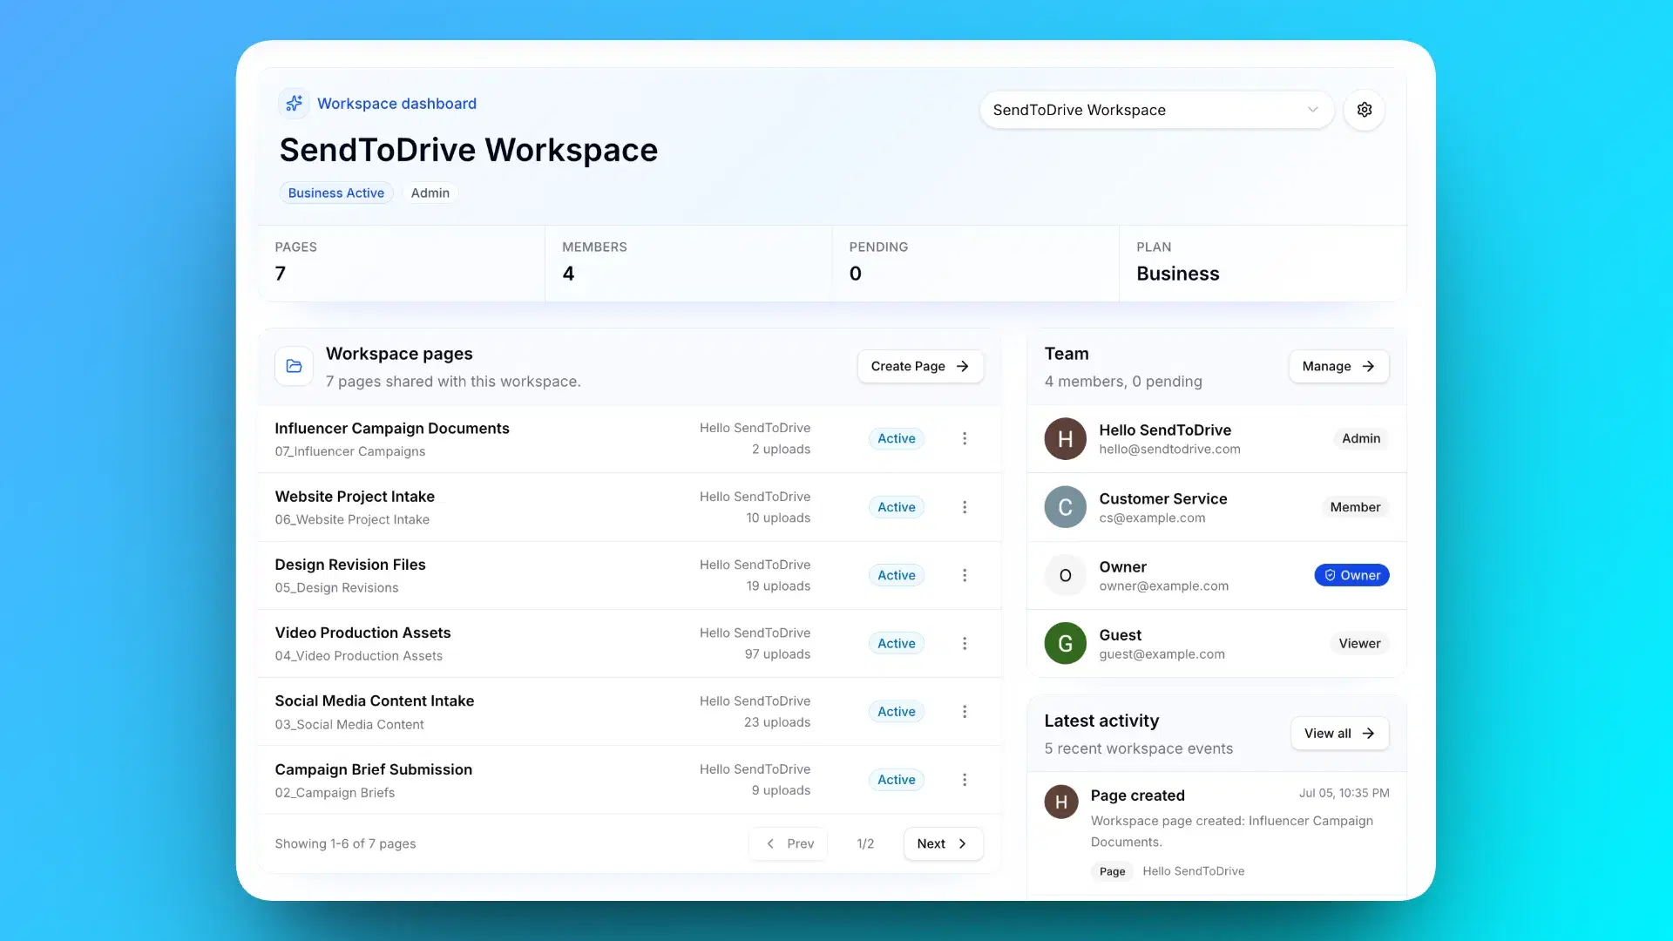This screenshot has width=1673, height=941.
Task: Open Website Project Intake page
Action: pos(355,497)
